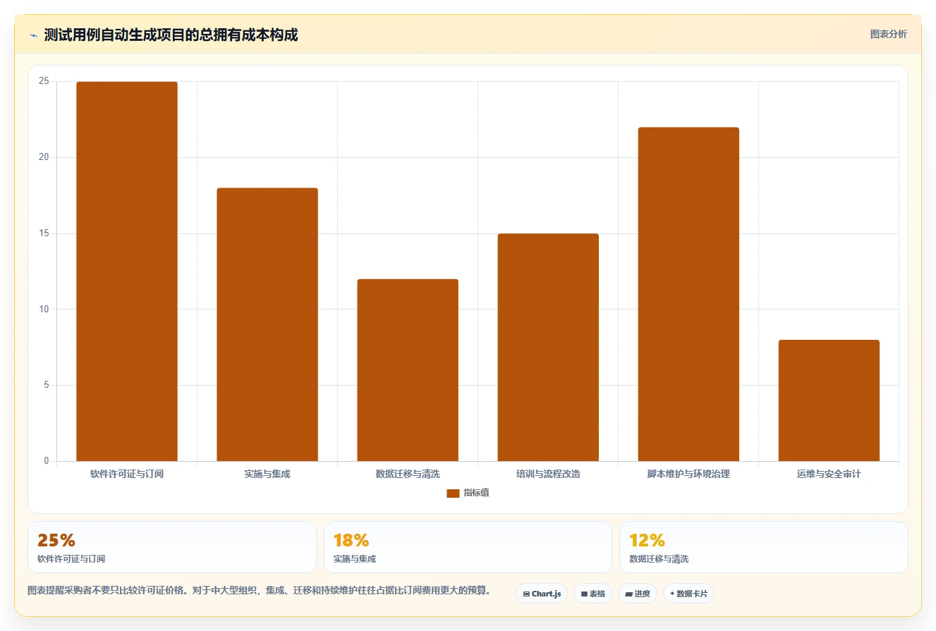This screenshot has height=631, width=936.
Task: Click the 实施与集成 axis label
Action: point(267,474)
